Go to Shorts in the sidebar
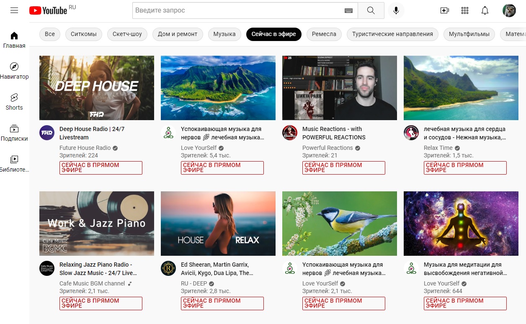 point(14,102)
